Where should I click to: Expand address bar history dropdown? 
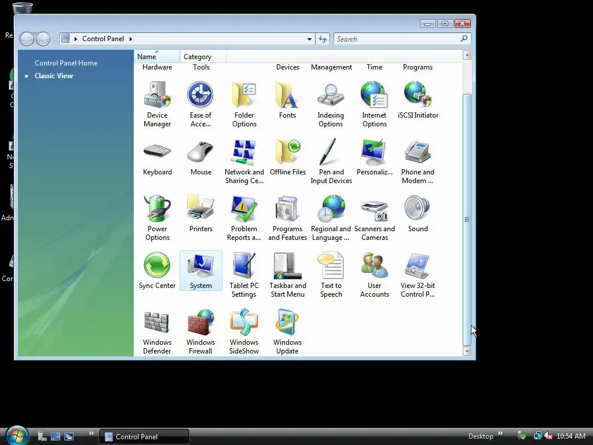pyautogui.click(x=309, y=39)
